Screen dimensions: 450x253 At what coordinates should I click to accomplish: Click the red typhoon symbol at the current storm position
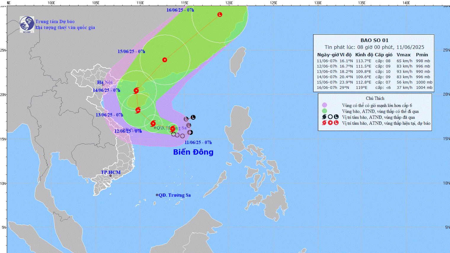click(173, 129)
